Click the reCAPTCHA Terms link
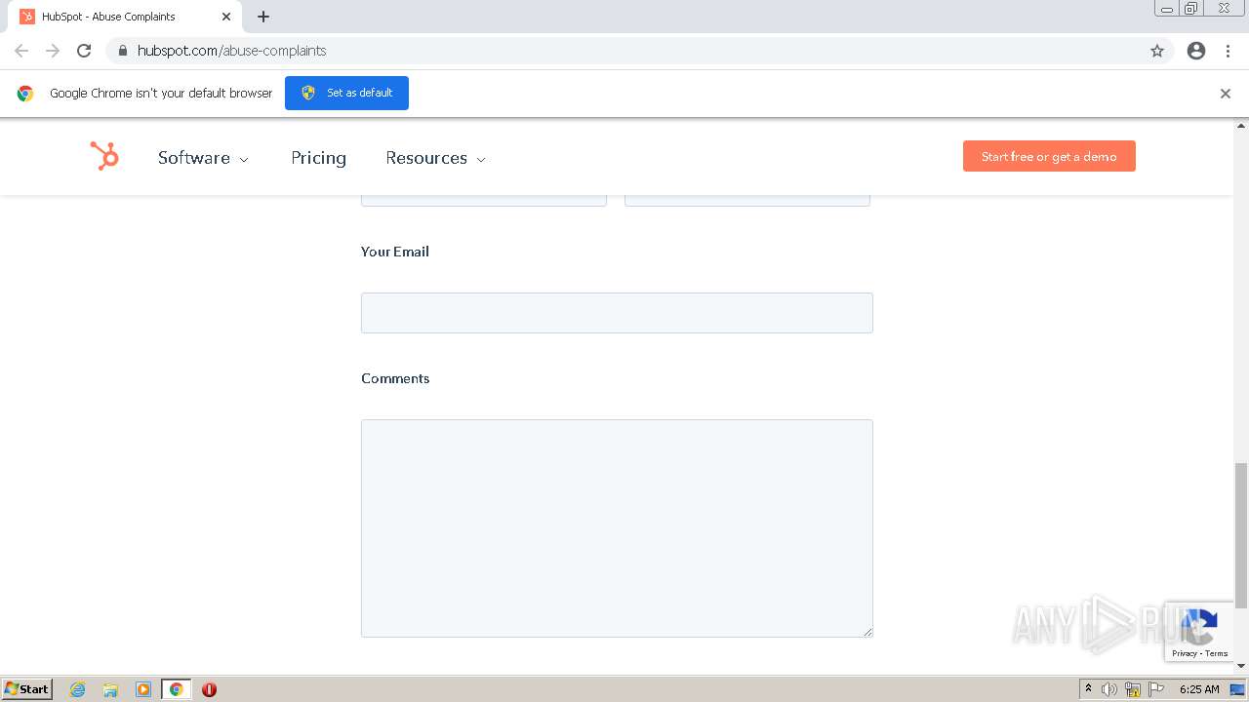 (x=1216, y=653)
